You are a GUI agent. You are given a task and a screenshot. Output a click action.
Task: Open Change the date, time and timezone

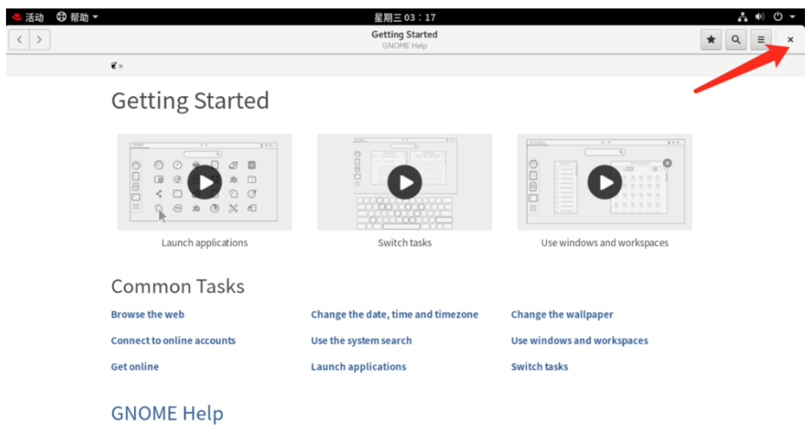click(395, 314)
